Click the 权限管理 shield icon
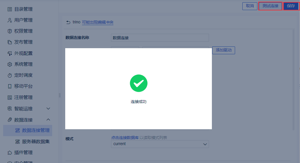The image size is (300, 163). tap(10, 31)
